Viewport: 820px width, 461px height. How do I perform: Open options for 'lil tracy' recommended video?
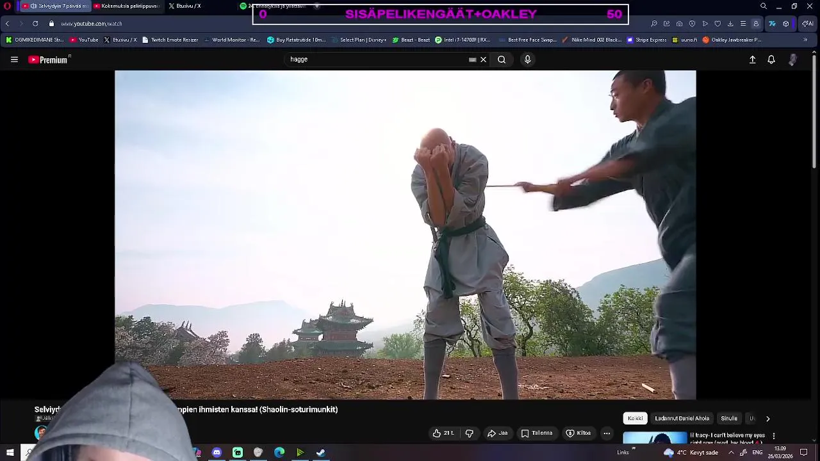[x=774, y=436]
